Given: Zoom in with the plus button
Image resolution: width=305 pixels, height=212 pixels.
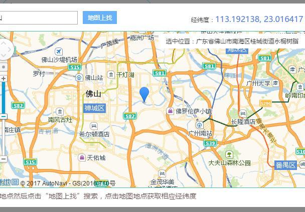Looking at the screenshot, I should click(x=4, y=78).
